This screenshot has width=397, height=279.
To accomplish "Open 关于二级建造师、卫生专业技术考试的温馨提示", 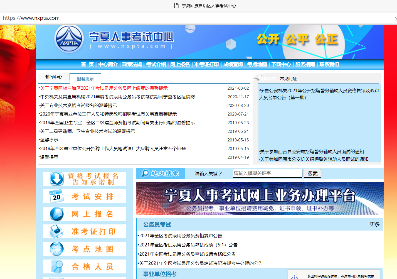I will 87,131.
